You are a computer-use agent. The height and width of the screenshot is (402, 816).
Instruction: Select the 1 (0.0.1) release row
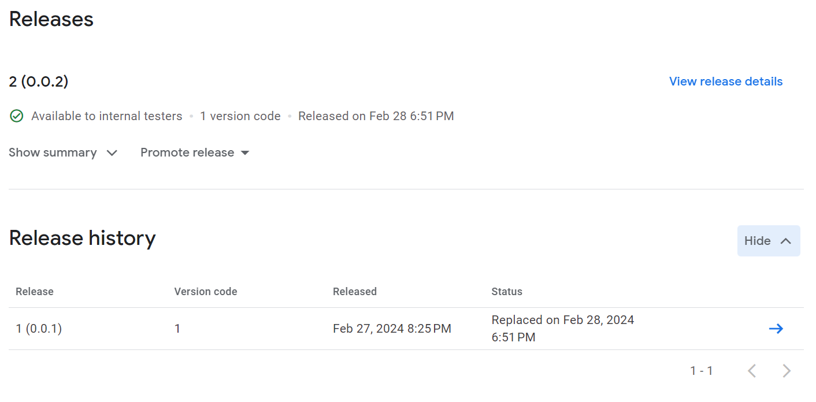coord(39,329)
